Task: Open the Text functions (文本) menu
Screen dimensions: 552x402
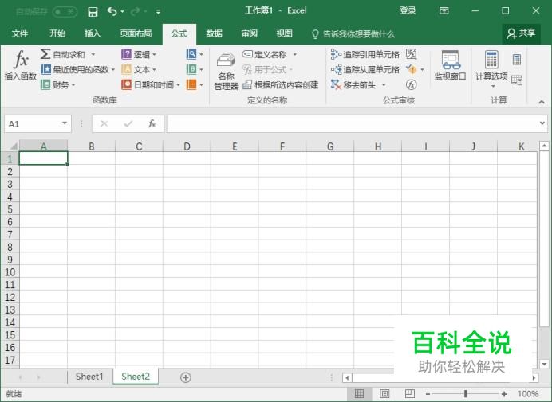Action: pyautogui.click(x=138, y=69)
